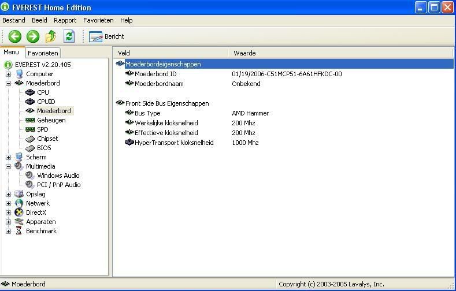Click the Chipset icon in tree
The height and width of the screenshot is (291, 456).
30,139
